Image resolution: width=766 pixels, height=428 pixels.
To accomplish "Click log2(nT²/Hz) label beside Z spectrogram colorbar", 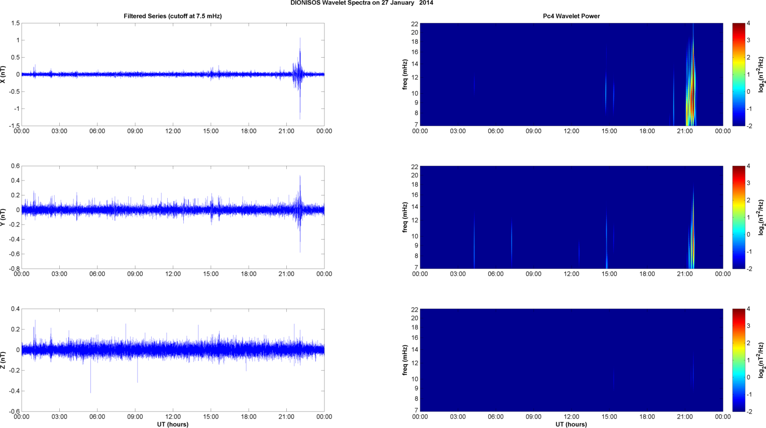I will [761, 360].
